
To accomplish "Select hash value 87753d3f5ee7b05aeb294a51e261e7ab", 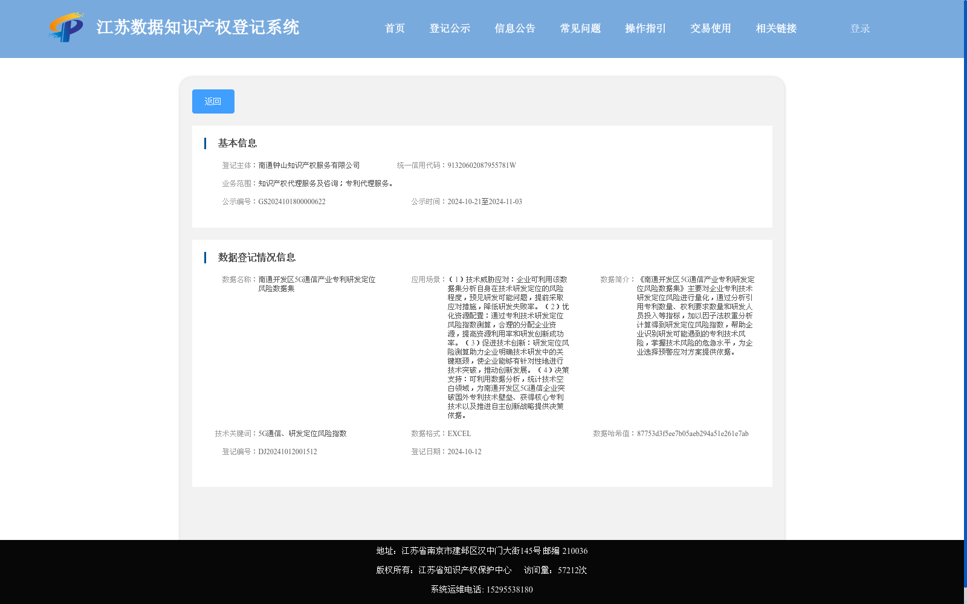I will point(693,434).
